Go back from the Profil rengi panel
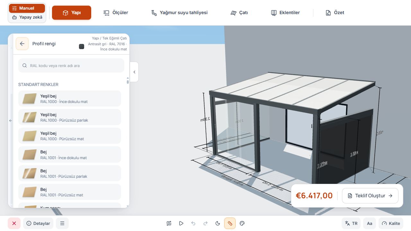 22,44
